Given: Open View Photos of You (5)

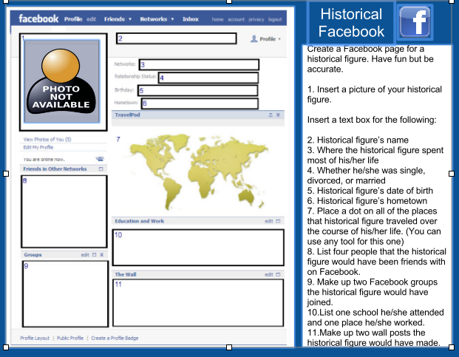Looking at the screenshot, I should (x=47, y=139).
